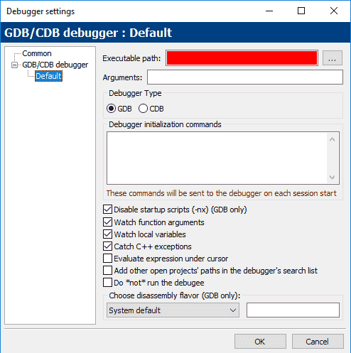The height and width of the screenshot is (353, 351).
Task: Choose the CDB debugger type
Action: 143,109
